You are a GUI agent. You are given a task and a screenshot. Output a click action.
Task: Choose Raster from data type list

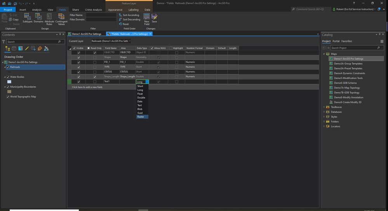142,117
